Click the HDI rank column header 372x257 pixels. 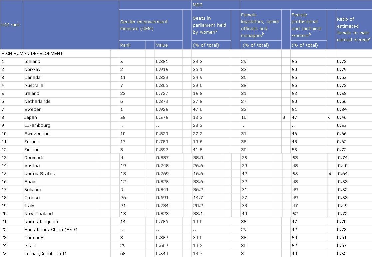pyautogui.click(x=11, y=25)
